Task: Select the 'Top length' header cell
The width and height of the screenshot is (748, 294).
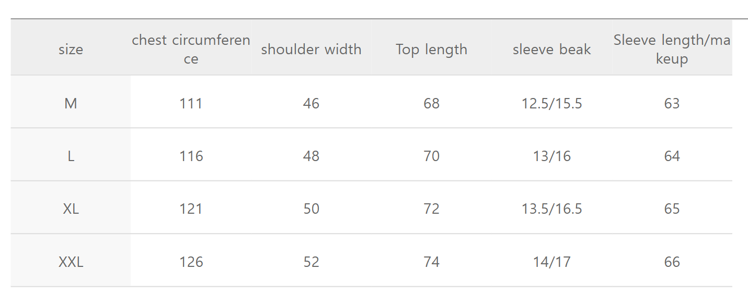Action: [x=431, y=50]
